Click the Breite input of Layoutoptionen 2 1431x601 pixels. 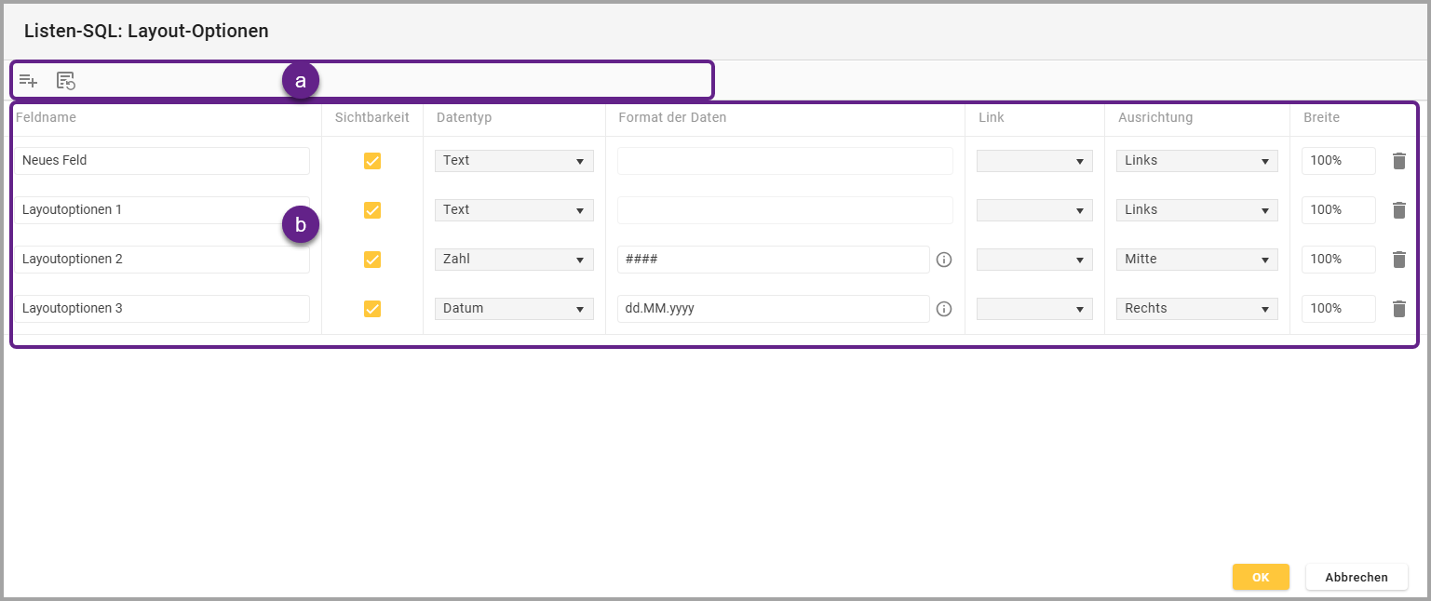coord(1338,260)
